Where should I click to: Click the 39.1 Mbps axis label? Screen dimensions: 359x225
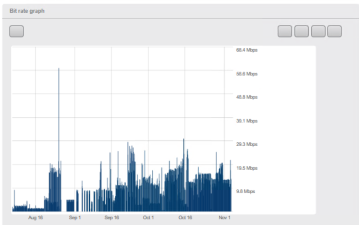point(247,121)
